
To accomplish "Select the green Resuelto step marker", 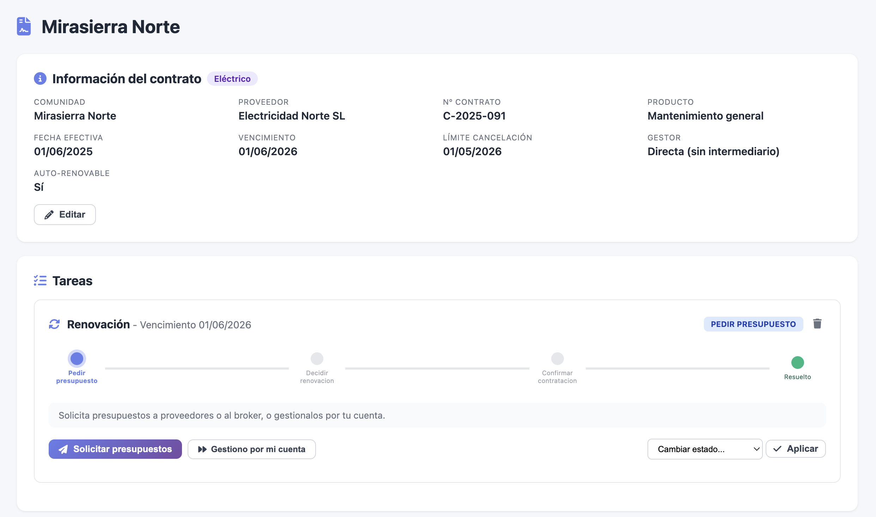I will coord(798,363).
